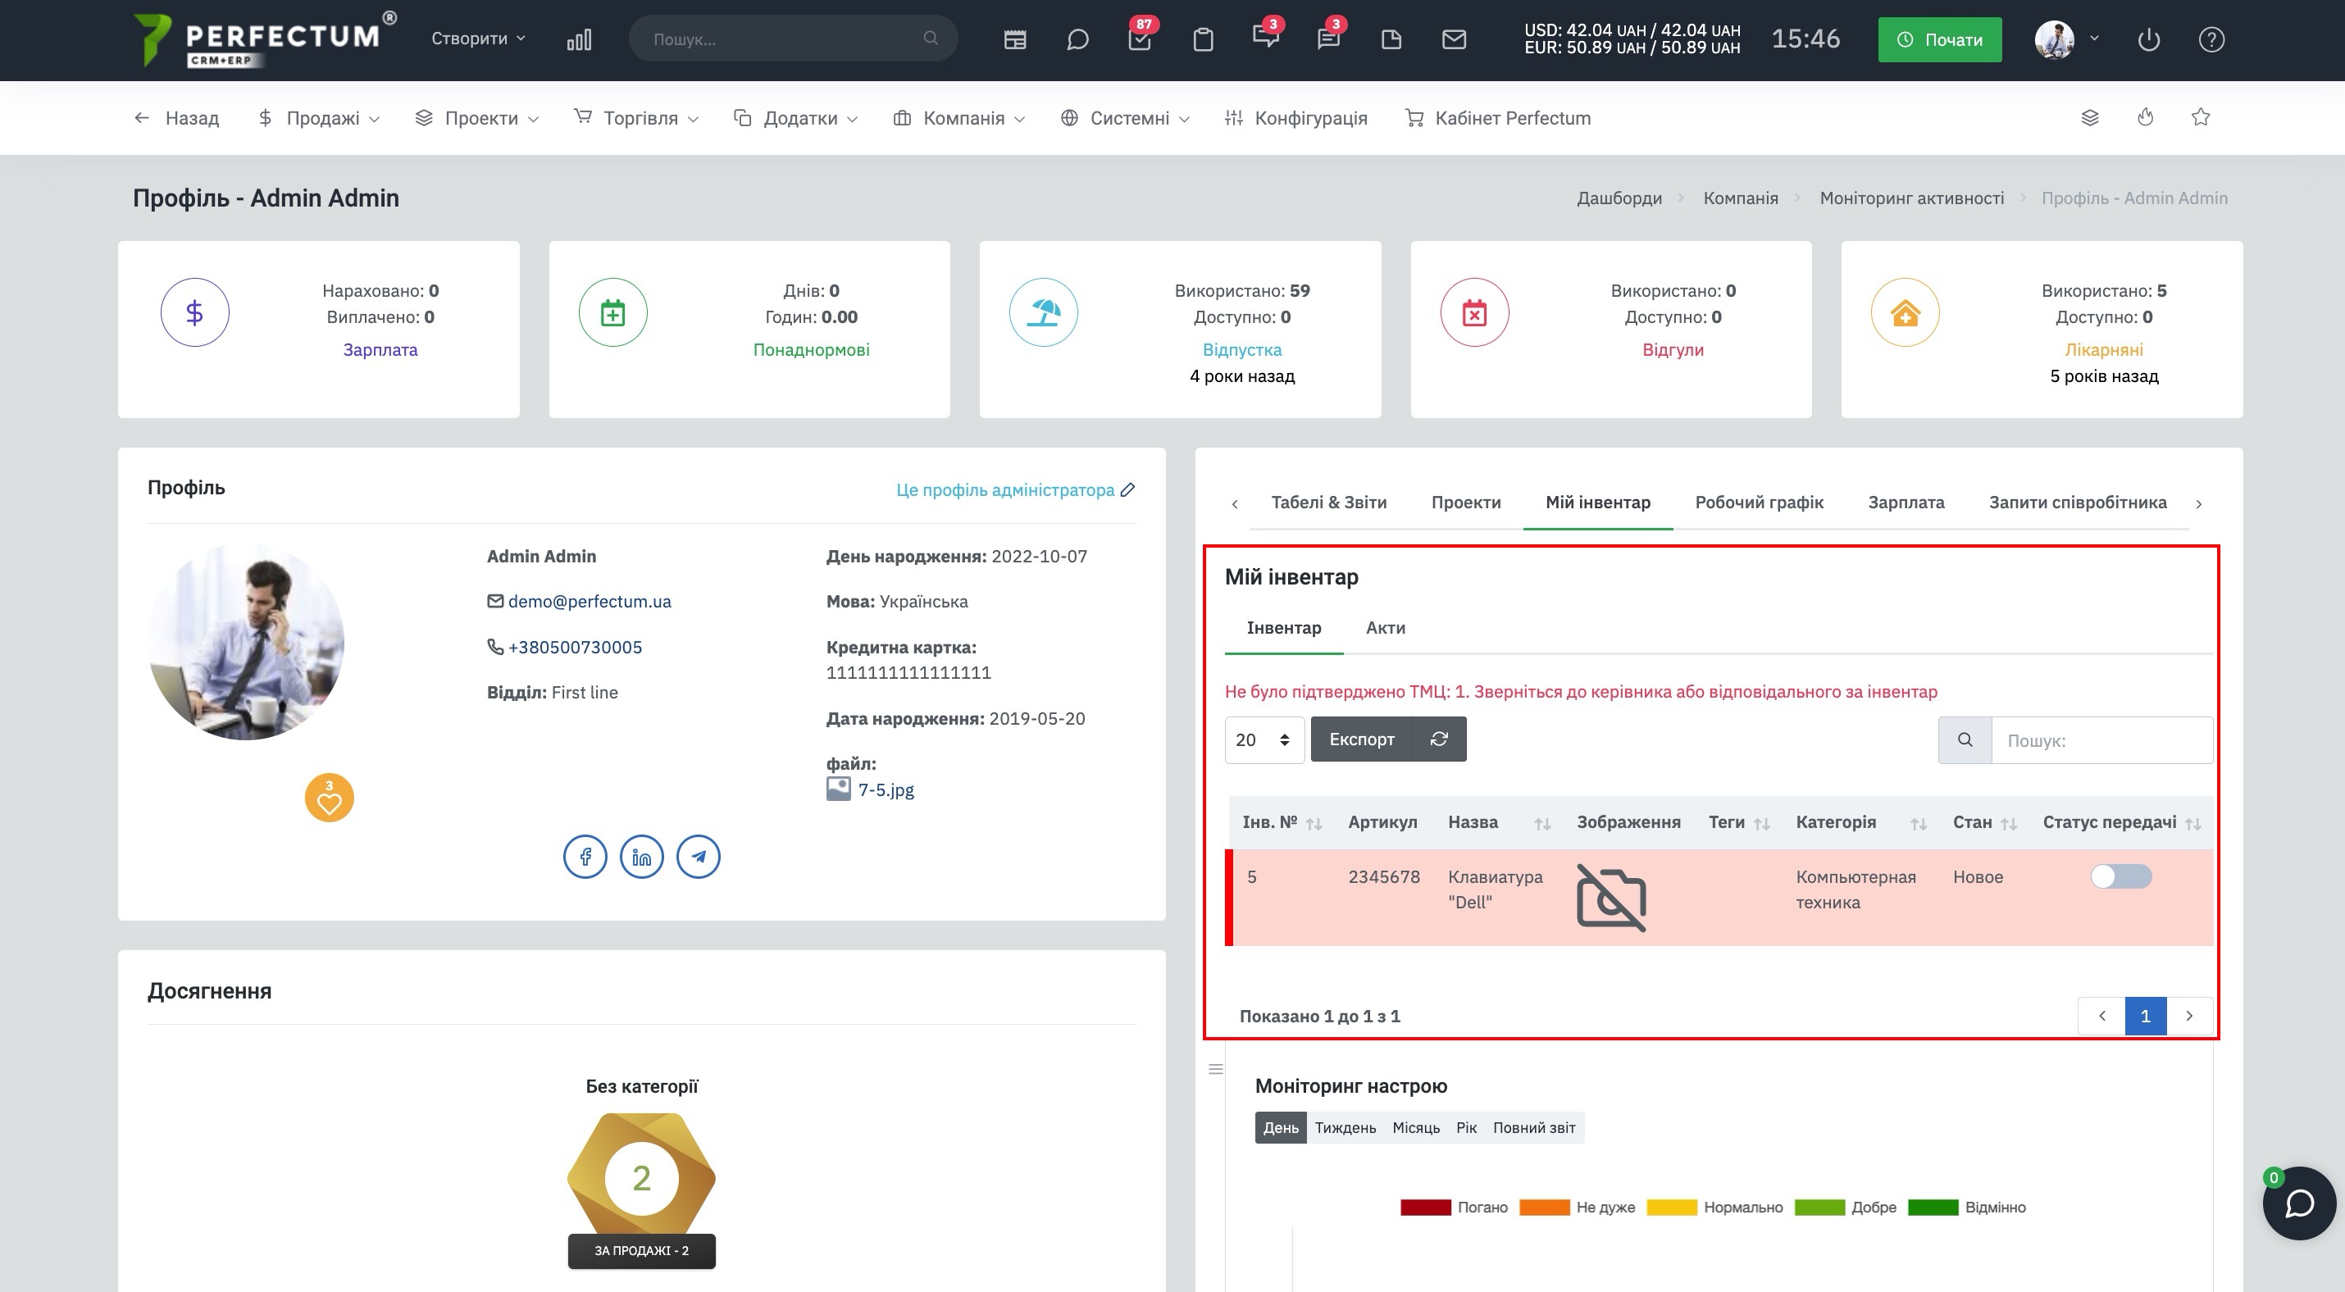Switch to the Акти sub-tab

pyautogui.click(x=1385, y=628)
